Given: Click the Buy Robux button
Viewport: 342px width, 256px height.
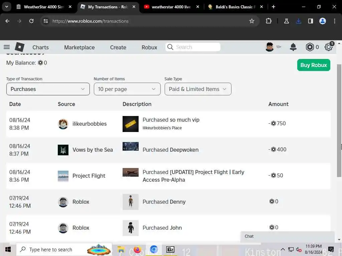Looking at the screenshot, I should (x=314, y=65).
